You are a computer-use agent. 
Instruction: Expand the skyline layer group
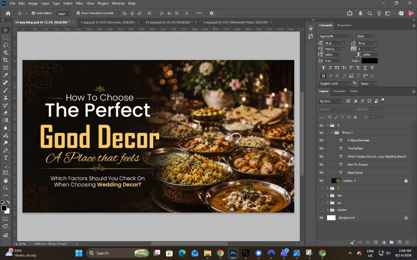327,210
